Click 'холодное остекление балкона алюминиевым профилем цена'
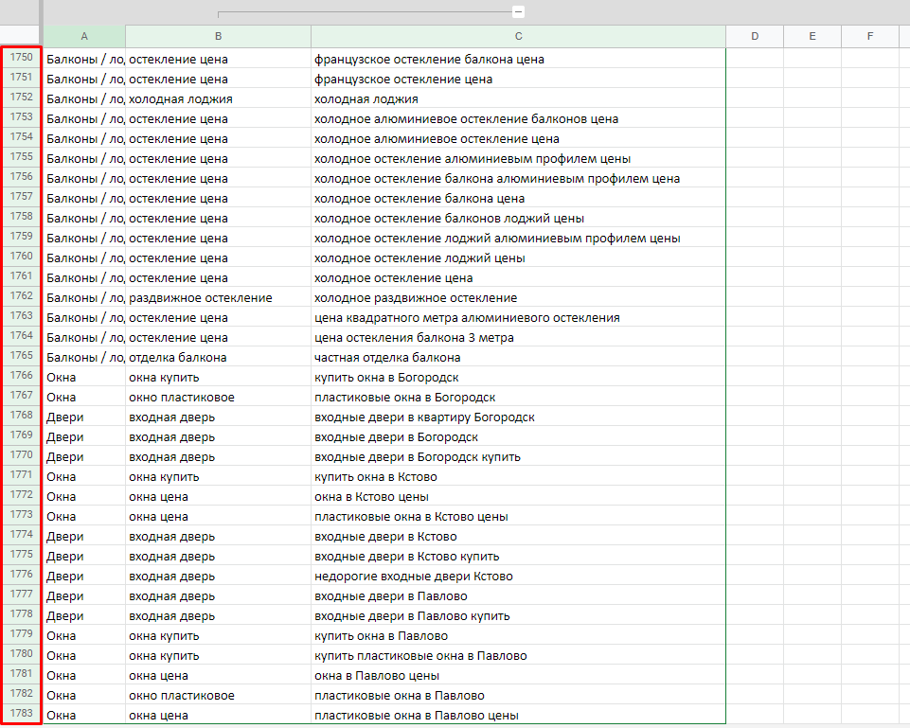The image size is (910, 728). pos(518,179)
